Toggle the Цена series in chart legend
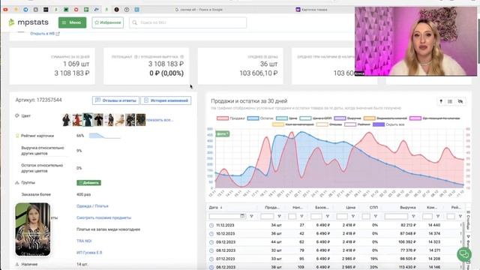The image size is (480, 270). pyautogui.click(x=286, y=118)
